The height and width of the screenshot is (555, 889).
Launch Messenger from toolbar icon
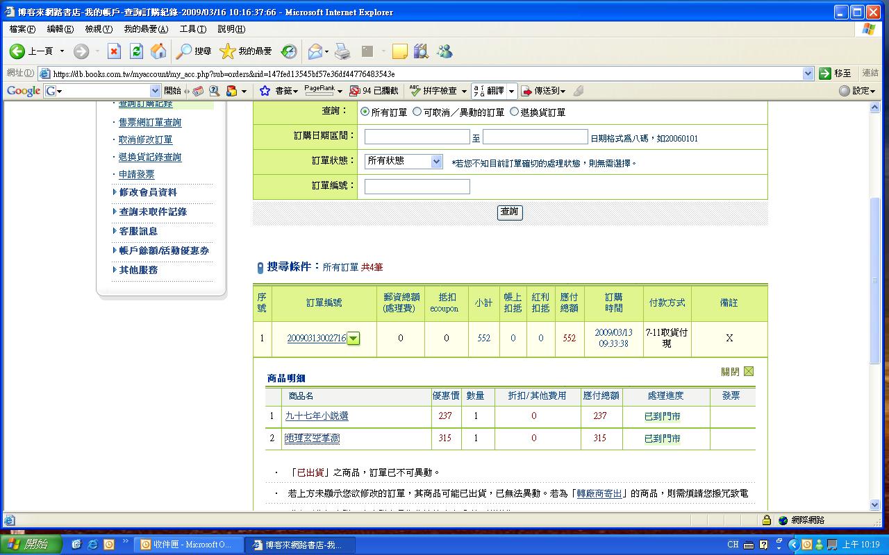(x=444, y=51)
